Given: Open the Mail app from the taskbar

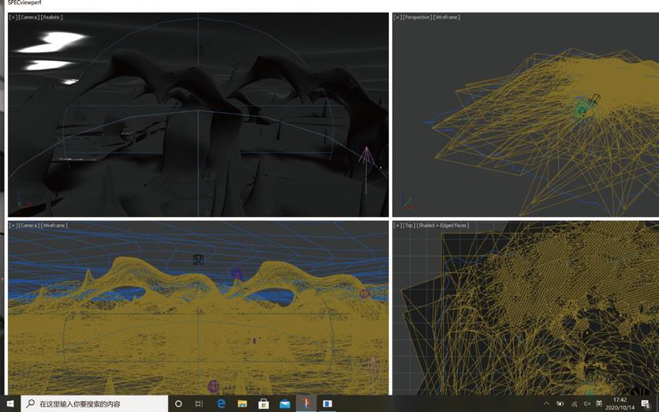Looking at the screenshot, I should click(x=285, y=403).
